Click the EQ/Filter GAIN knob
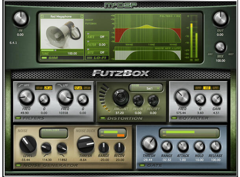The image size is (240, 177). coord(216,100)
